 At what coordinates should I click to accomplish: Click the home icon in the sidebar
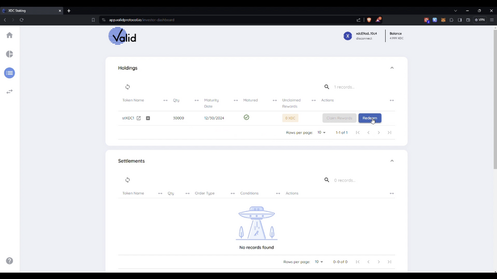pyautogui.click(x=10, y=35)
